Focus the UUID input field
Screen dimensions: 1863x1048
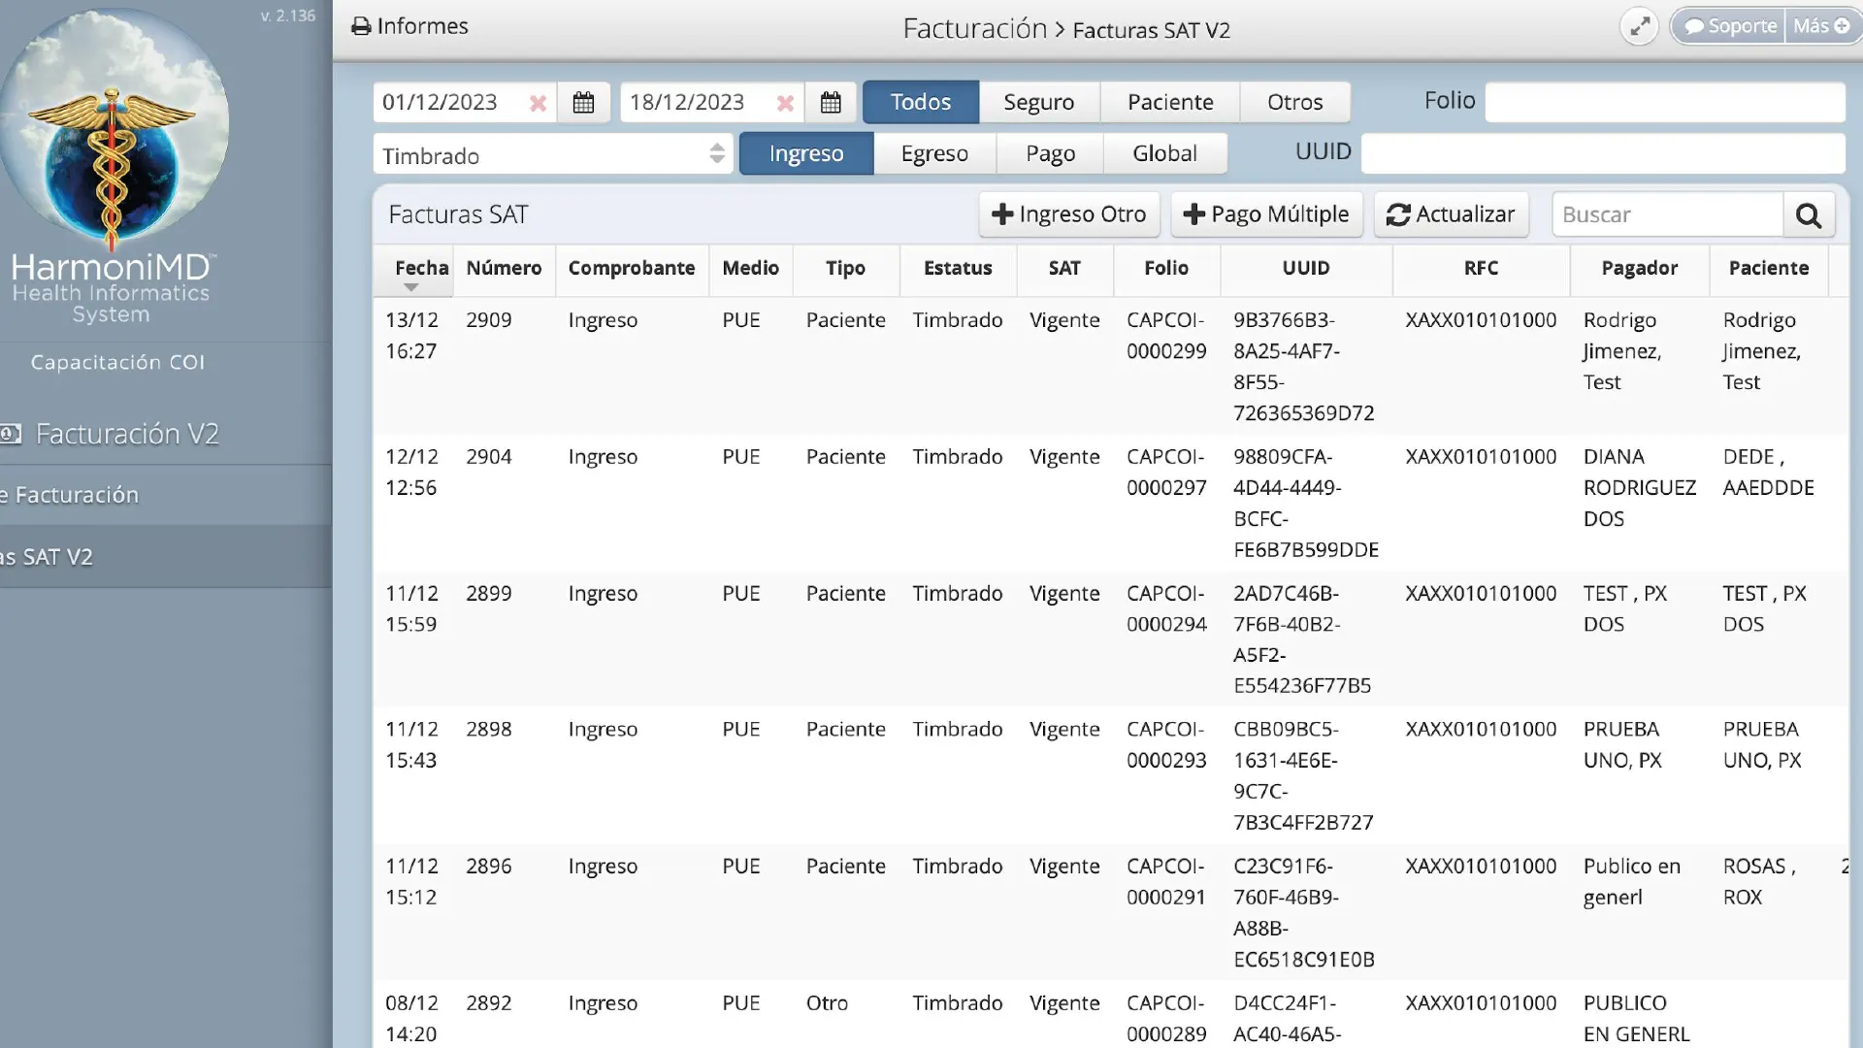pyautogui.click(x=1603, y=153)
